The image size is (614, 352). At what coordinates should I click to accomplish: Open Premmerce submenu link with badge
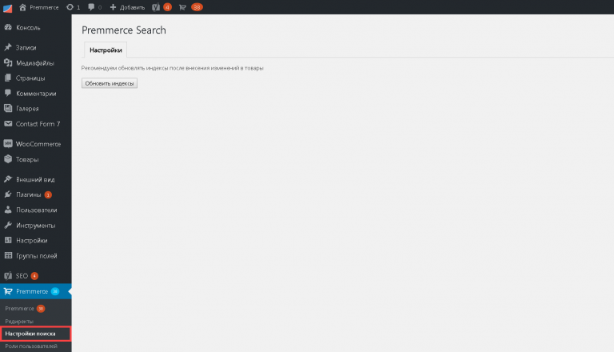[x=19, y=309]
